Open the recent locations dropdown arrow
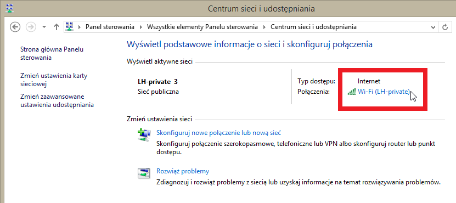Viewport: 456px width, 203px height. tap(44, 27)
